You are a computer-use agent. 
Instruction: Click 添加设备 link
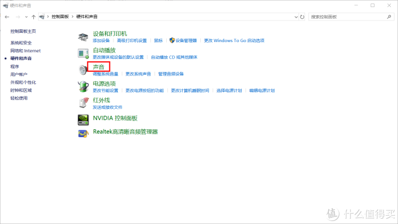tap(101, 40)
